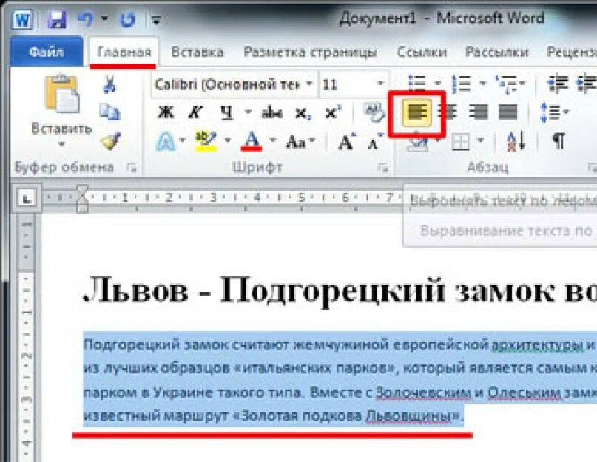Image resolution: width=597 pixels, height=462 pixels.
Task: Decrease font size with small A icon
Action: (x=375, y=142)
